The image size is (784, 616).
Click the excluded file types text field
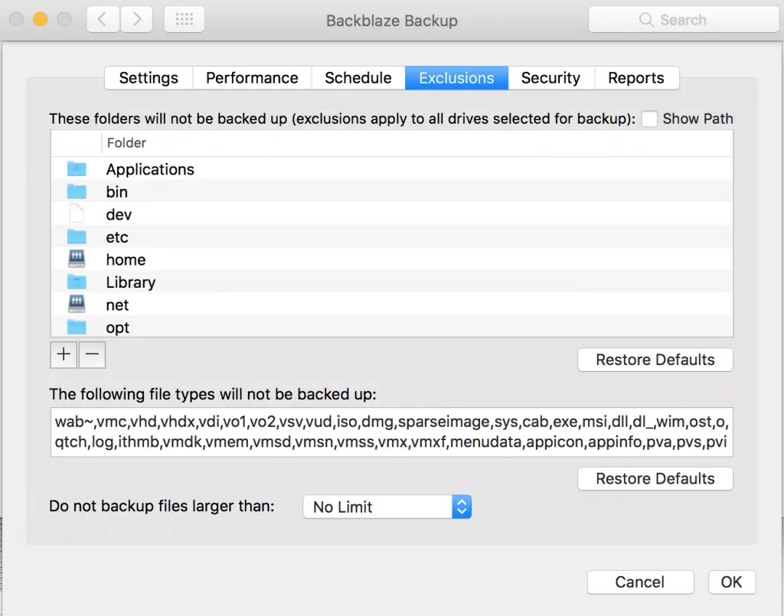[x=391, y=432]
